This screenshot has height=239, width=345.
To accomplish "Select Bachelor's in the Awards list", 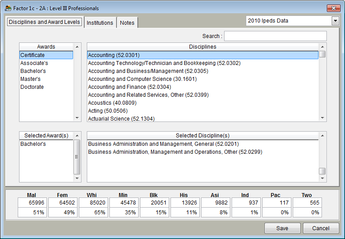I will [x=46, y=71].
